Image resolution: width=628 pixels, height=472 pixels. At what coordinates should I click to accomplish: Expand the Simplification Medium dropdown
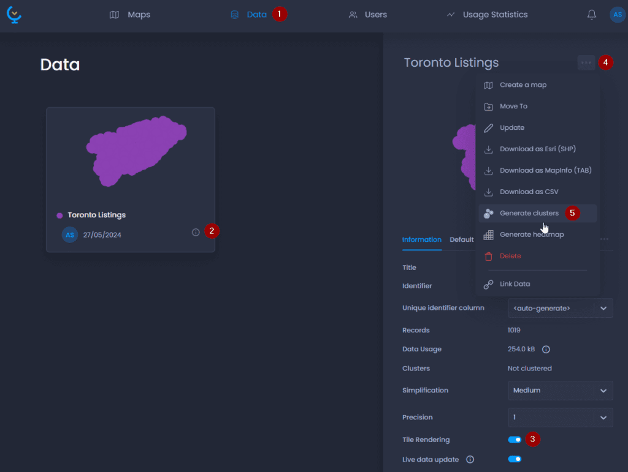click(561, 391)
